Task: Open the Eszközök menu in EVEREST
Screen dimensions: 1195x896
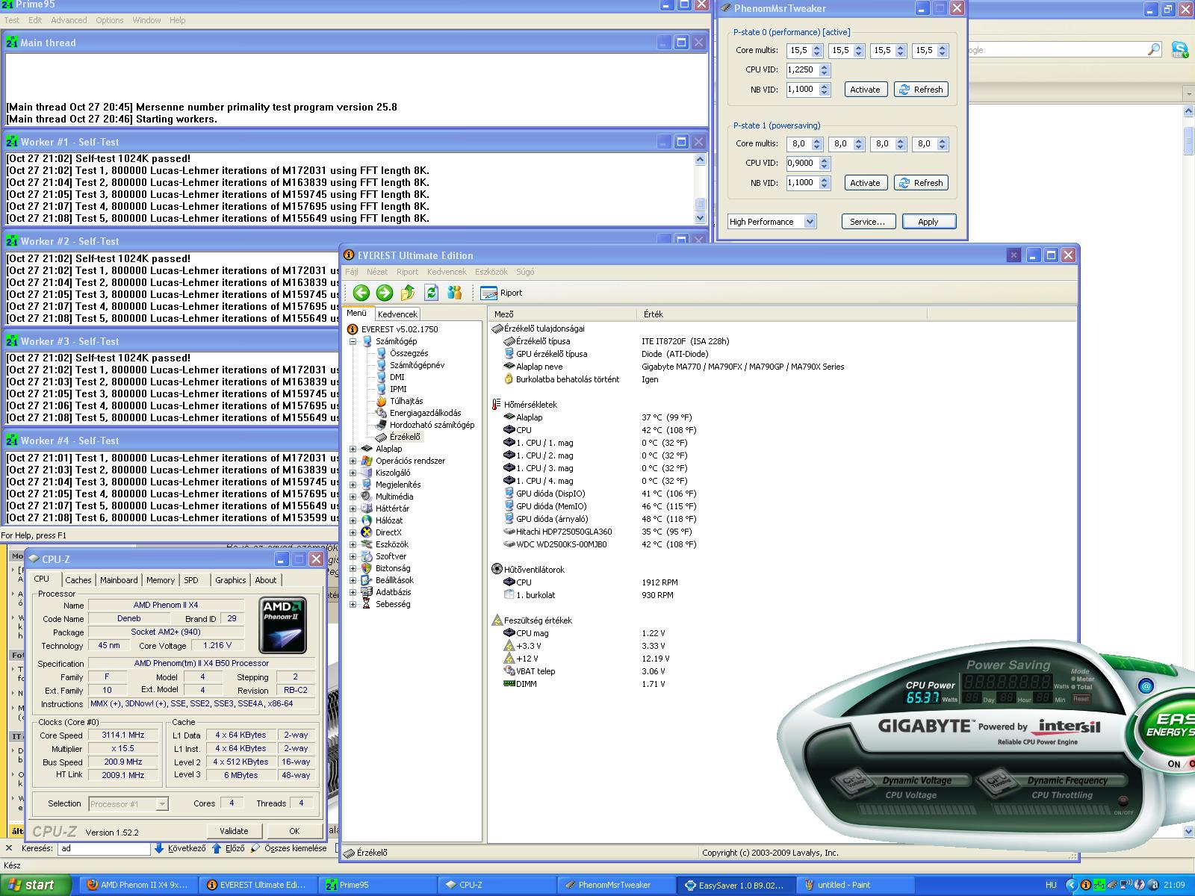Action: pos(491,272)
